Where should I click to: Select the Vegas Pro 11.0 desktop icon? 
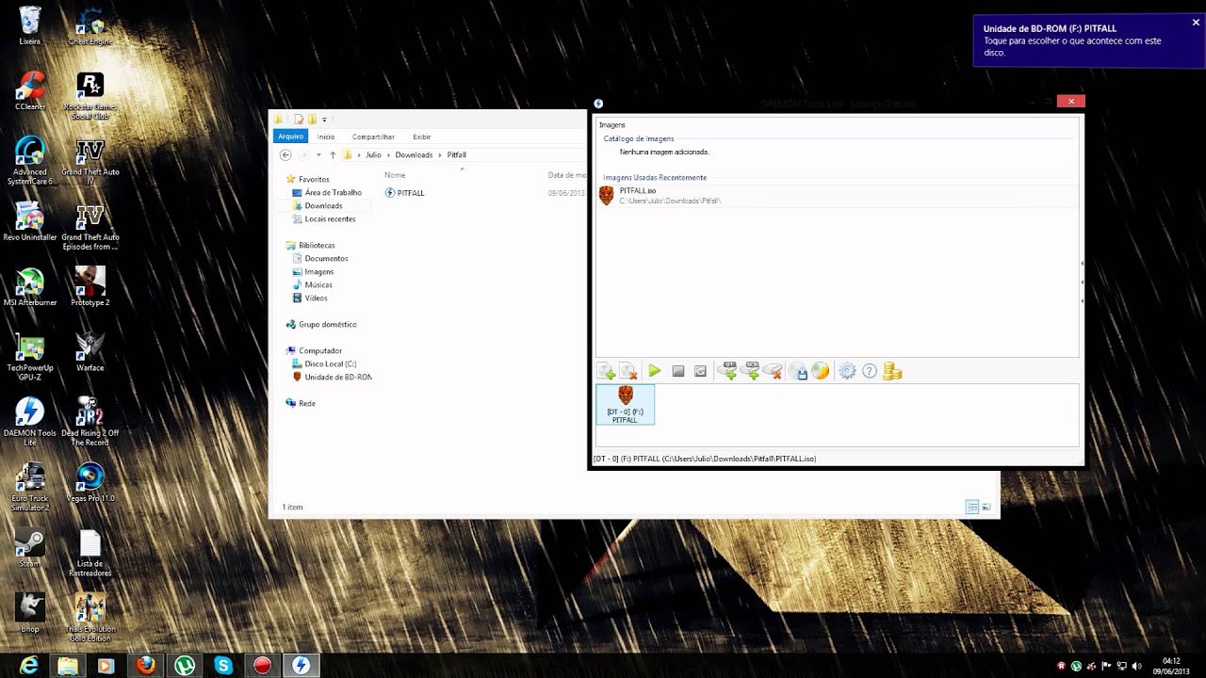tap(90, 484)
